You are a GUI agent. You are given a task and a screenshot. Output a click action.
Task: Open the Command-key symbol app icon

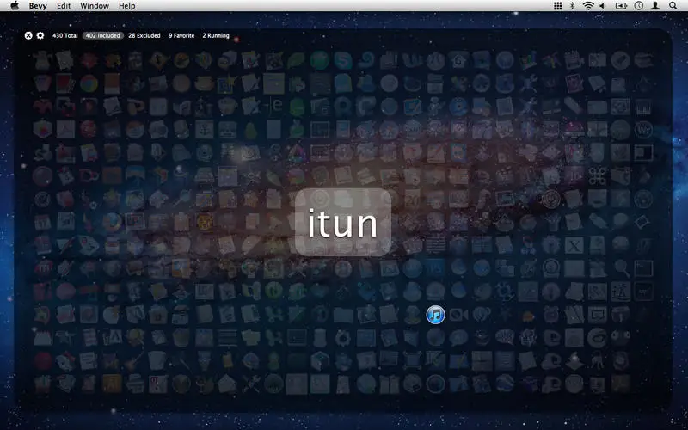[597, 176]
